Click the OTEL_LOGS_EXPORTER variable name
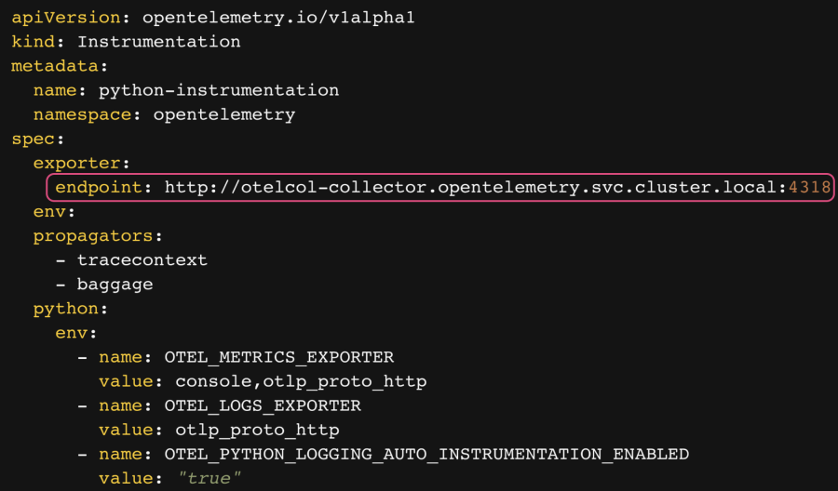The image size is (838, 491). coord(263,405)
